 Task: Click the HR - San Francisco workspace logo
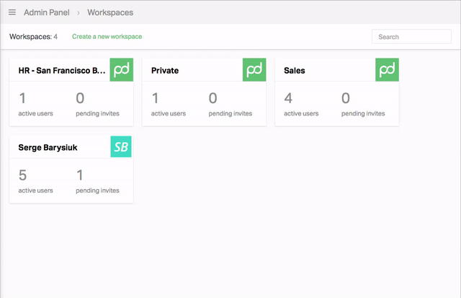(122, 70)
